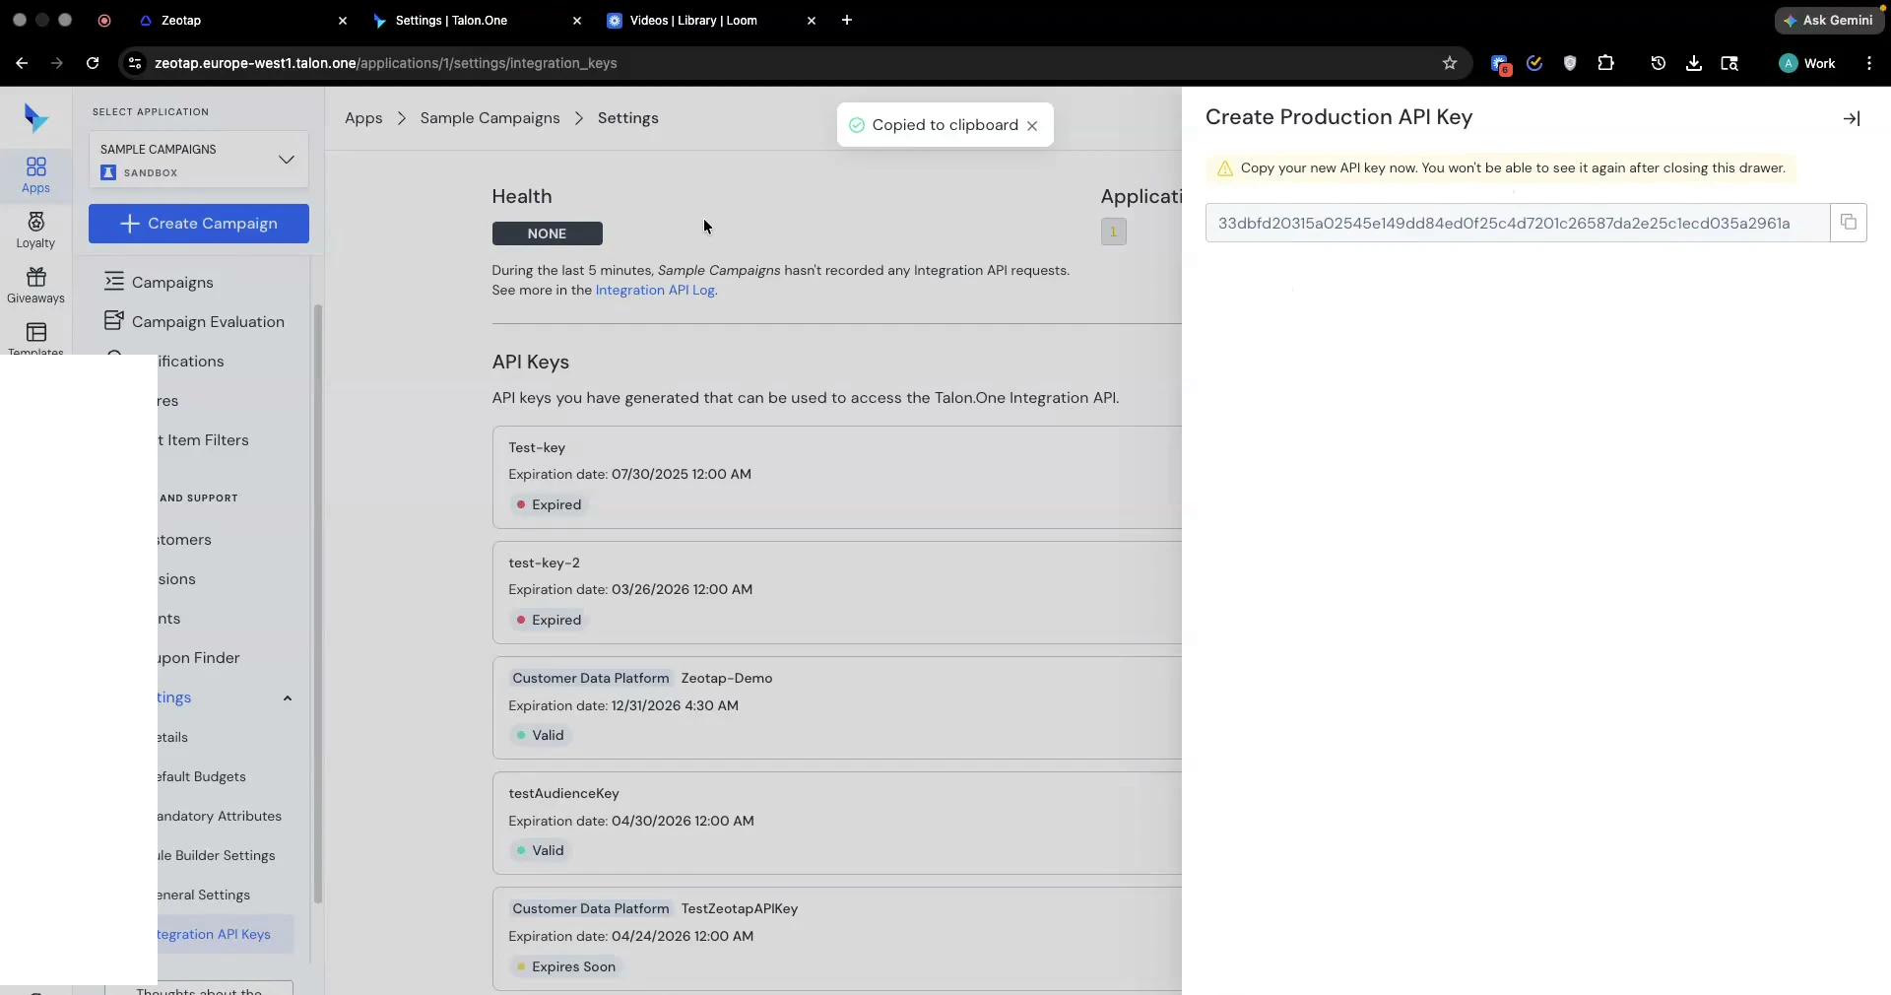Screen dimensions: 1891x995
Task: Click the Applications count badge 1
Action: [1113, 232]
